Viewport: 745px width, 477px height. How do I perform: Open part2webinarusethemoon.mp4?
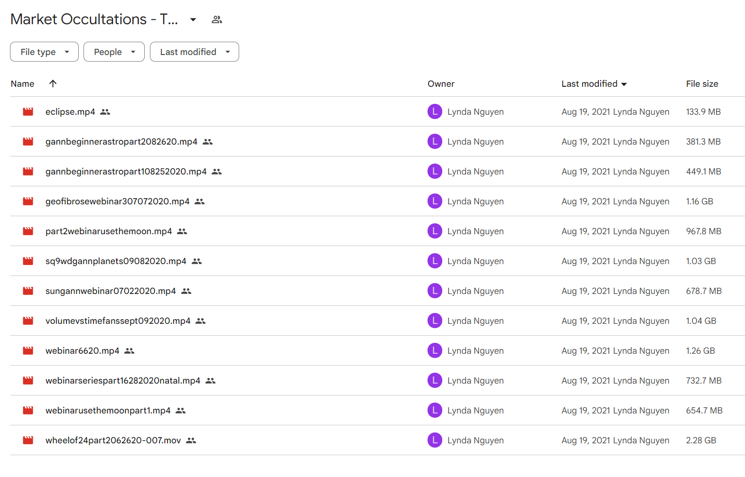pyautogui.click(x=109, y=231)
